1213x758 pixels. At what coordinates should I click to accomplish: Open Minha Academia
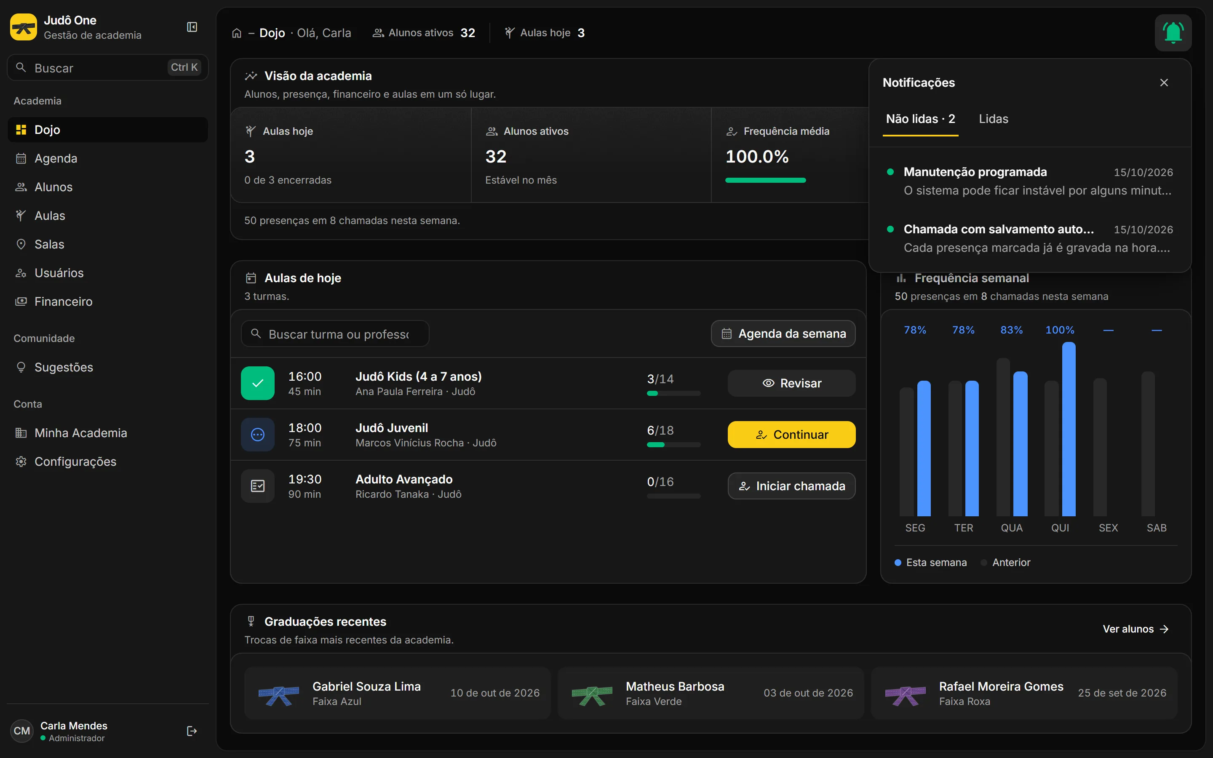pyautogui.click(x=108, y=433)
